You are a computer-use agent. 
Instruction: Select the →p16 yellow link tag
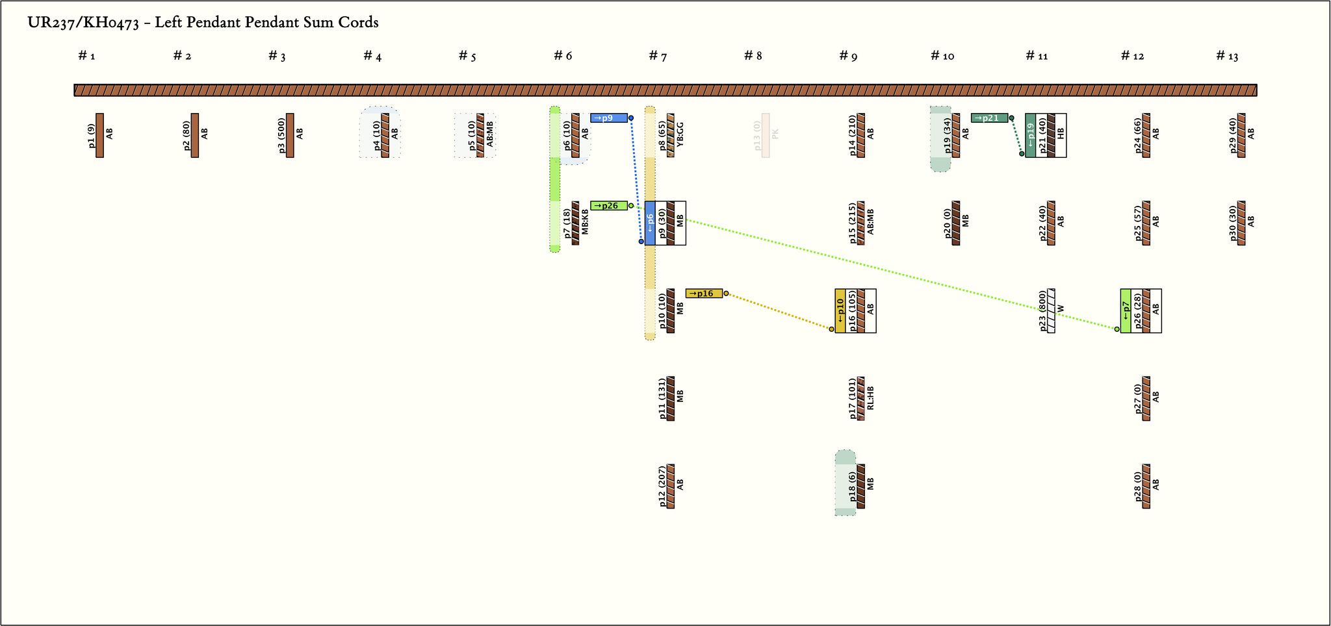pos(704,294)
